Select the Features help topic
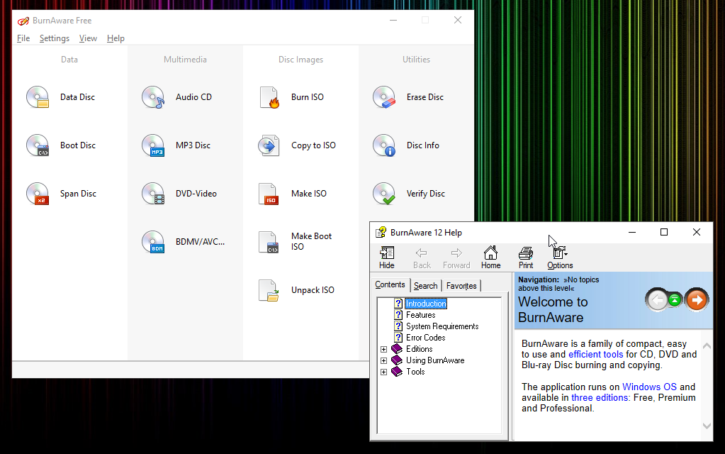Viewport: 725px width, 454px height. coord(420,315)
